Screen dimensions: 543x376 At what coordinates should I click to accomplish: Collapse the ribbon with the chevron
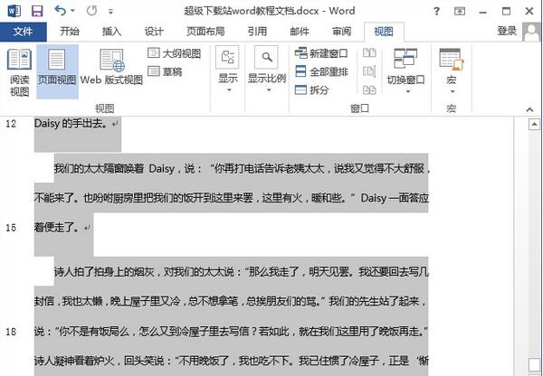[529, 109]
